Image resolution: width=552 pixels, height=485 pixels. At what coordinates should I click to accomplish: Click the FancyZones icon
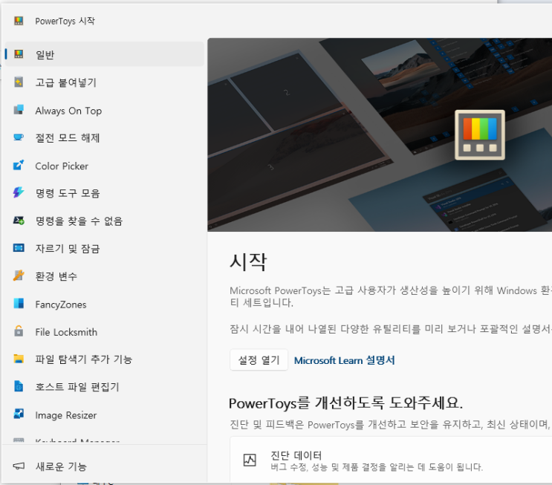pyautogui.click(x=19, y=303)
